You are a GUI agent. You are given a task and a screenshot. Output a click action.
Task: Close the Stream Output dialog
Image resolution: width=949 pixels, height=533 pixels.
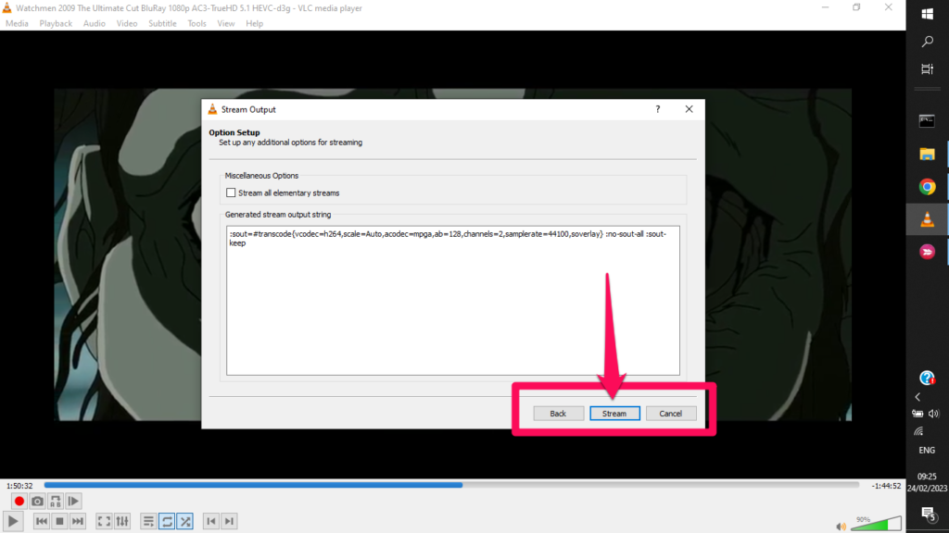pos(689,109)
